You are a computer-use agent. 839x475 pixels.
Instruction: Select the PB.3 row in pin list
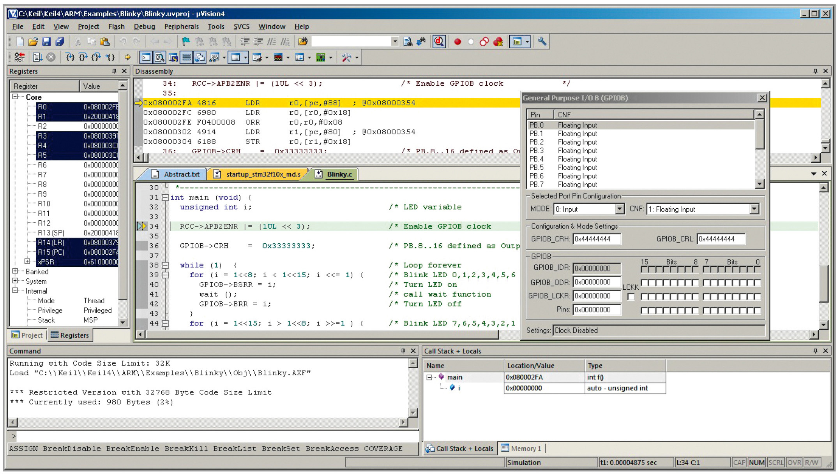tap(577, 151)
